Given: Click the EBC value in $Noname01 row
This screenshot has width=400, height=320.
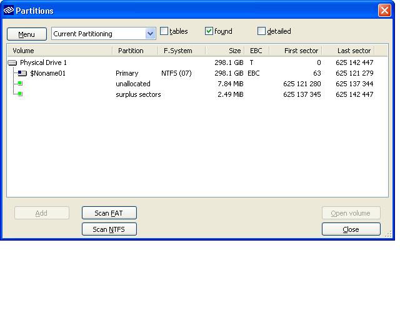Looking at the screenshot, I should point(254,73).
